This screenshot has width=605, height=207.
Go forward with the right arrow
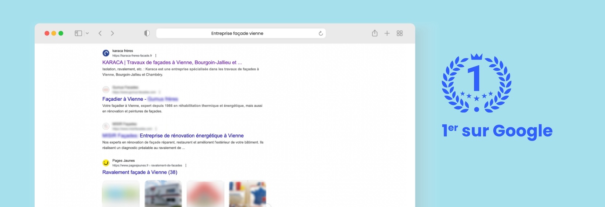112,33
